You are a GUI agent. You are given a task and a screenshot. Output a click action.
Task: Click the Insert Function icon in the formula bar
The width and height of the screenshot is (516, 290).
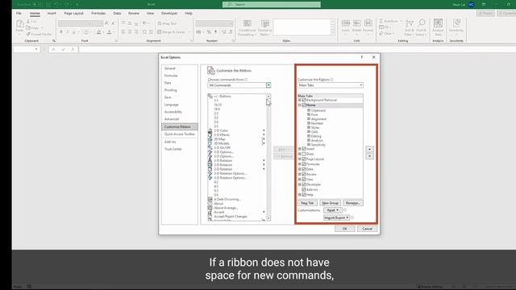[x=73, y=49]
